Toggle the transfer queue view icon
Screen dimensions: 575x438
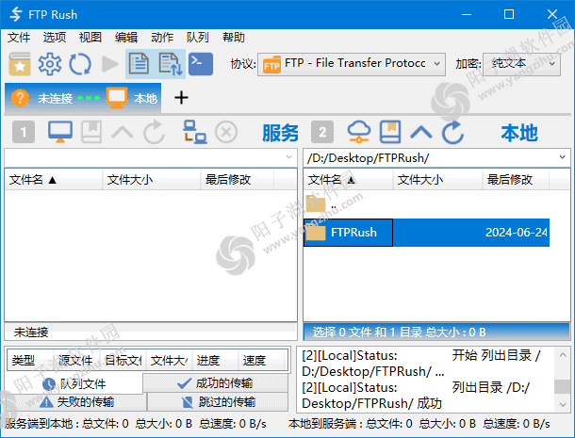click(171, 64)
